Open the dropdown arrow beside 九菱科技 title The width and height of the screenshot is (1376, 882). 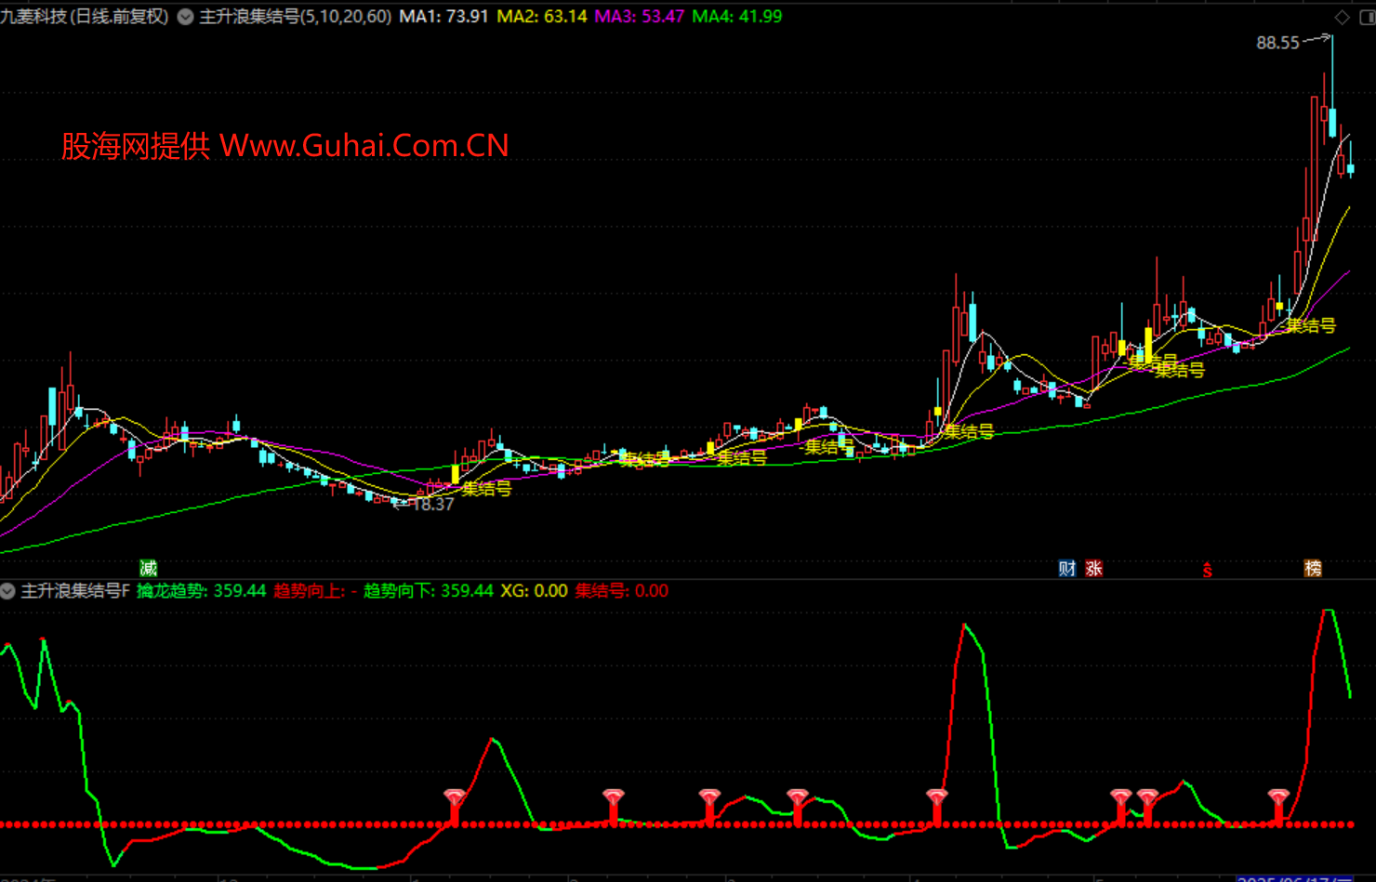[186, 17]
